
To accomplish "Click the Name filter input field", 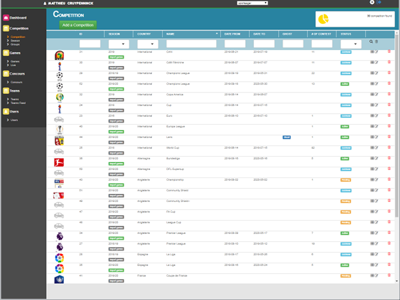I will (x=192, y=43).
